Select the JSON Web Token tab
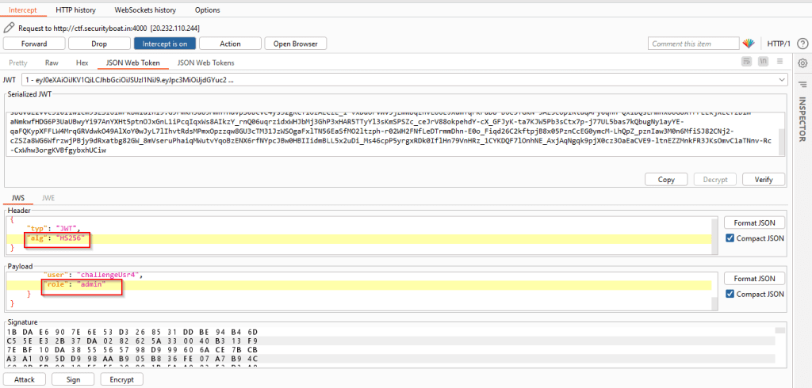This screenshot has height=388, width=812. [x=133, y=63]
